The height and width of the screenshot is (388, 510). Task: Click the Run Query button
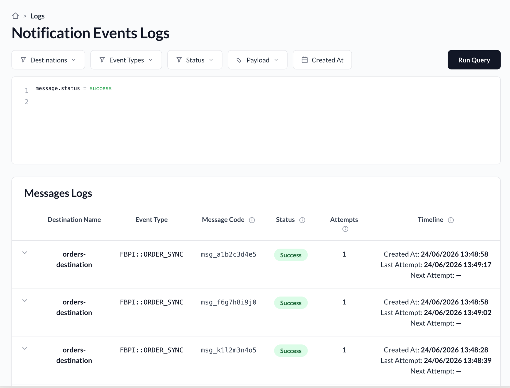coord(474,60)
